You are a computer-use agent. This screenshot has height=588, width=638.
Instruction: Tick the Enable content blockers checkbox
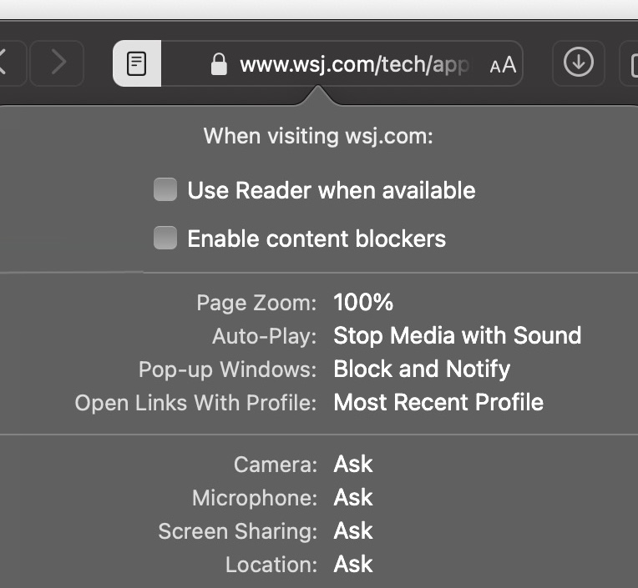[x=165, y=239]
